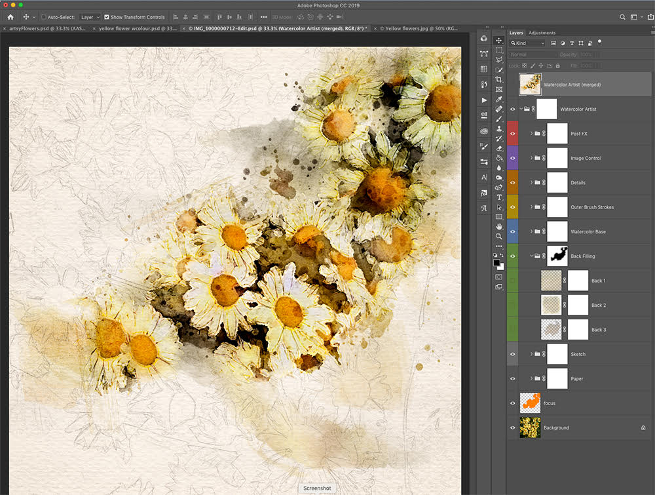Collapse the Back Filling group
The width and height of the screenshot is (655, 495).
point(531,256)
